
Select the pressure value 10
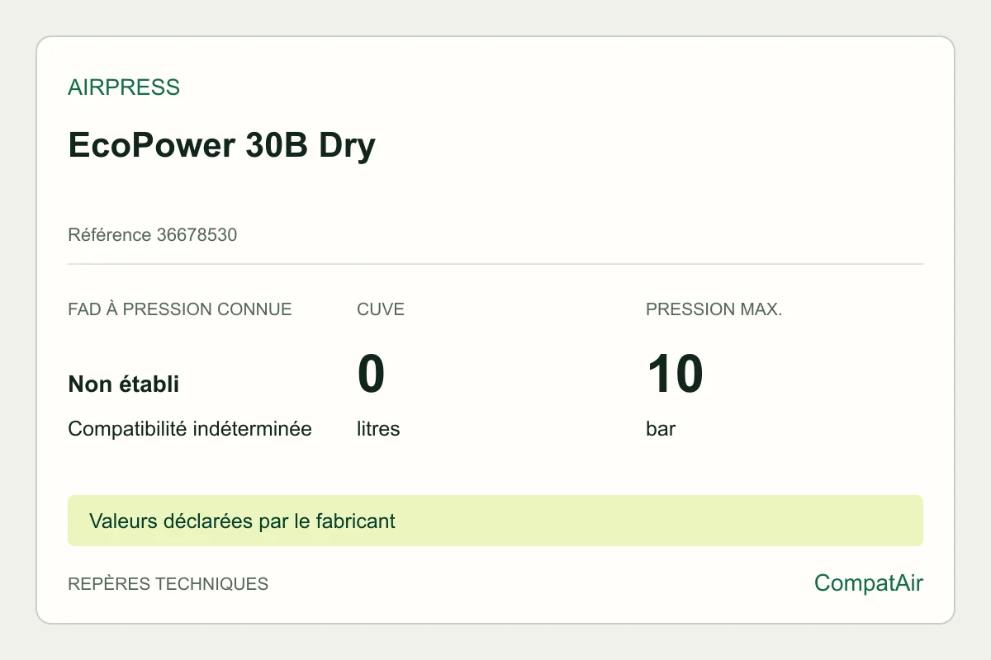(674, 373)
